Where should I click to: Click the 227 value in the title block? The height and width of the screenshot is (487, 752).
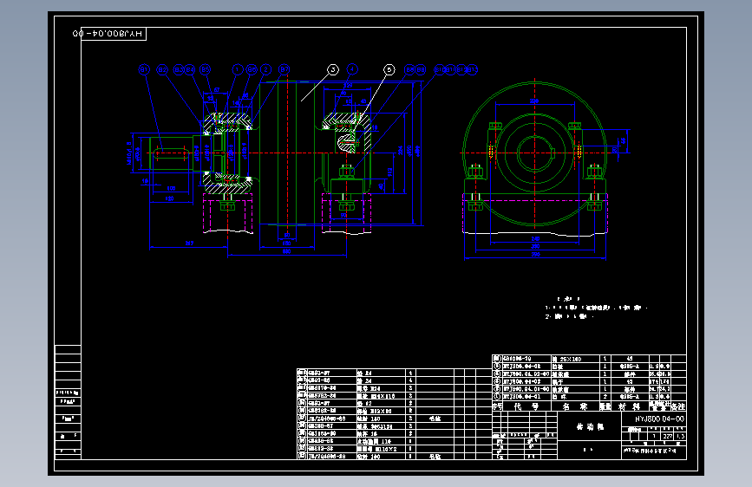pos(667,436)
